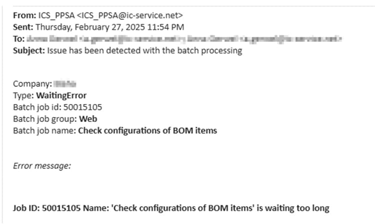Click the "Batch job name:" label
Viewport: 375px width, 224px height.
pos(44,131)
